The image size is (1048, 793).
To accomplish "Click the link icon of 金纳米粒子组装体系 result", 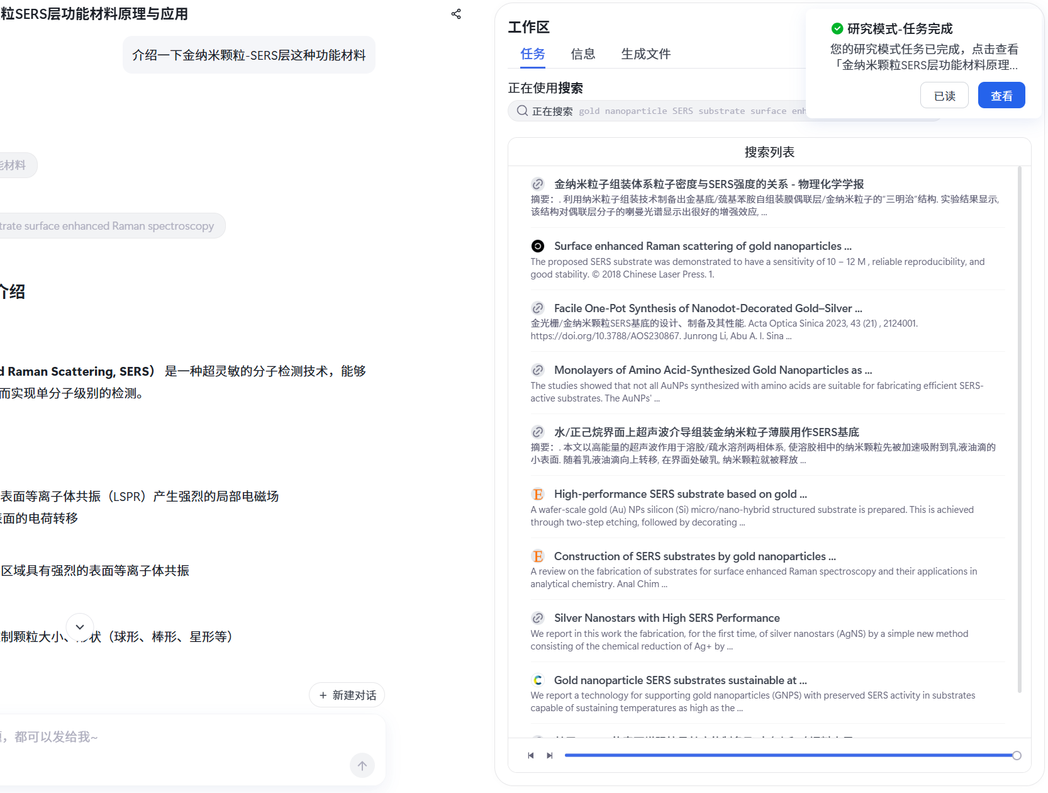I will 538,184.
